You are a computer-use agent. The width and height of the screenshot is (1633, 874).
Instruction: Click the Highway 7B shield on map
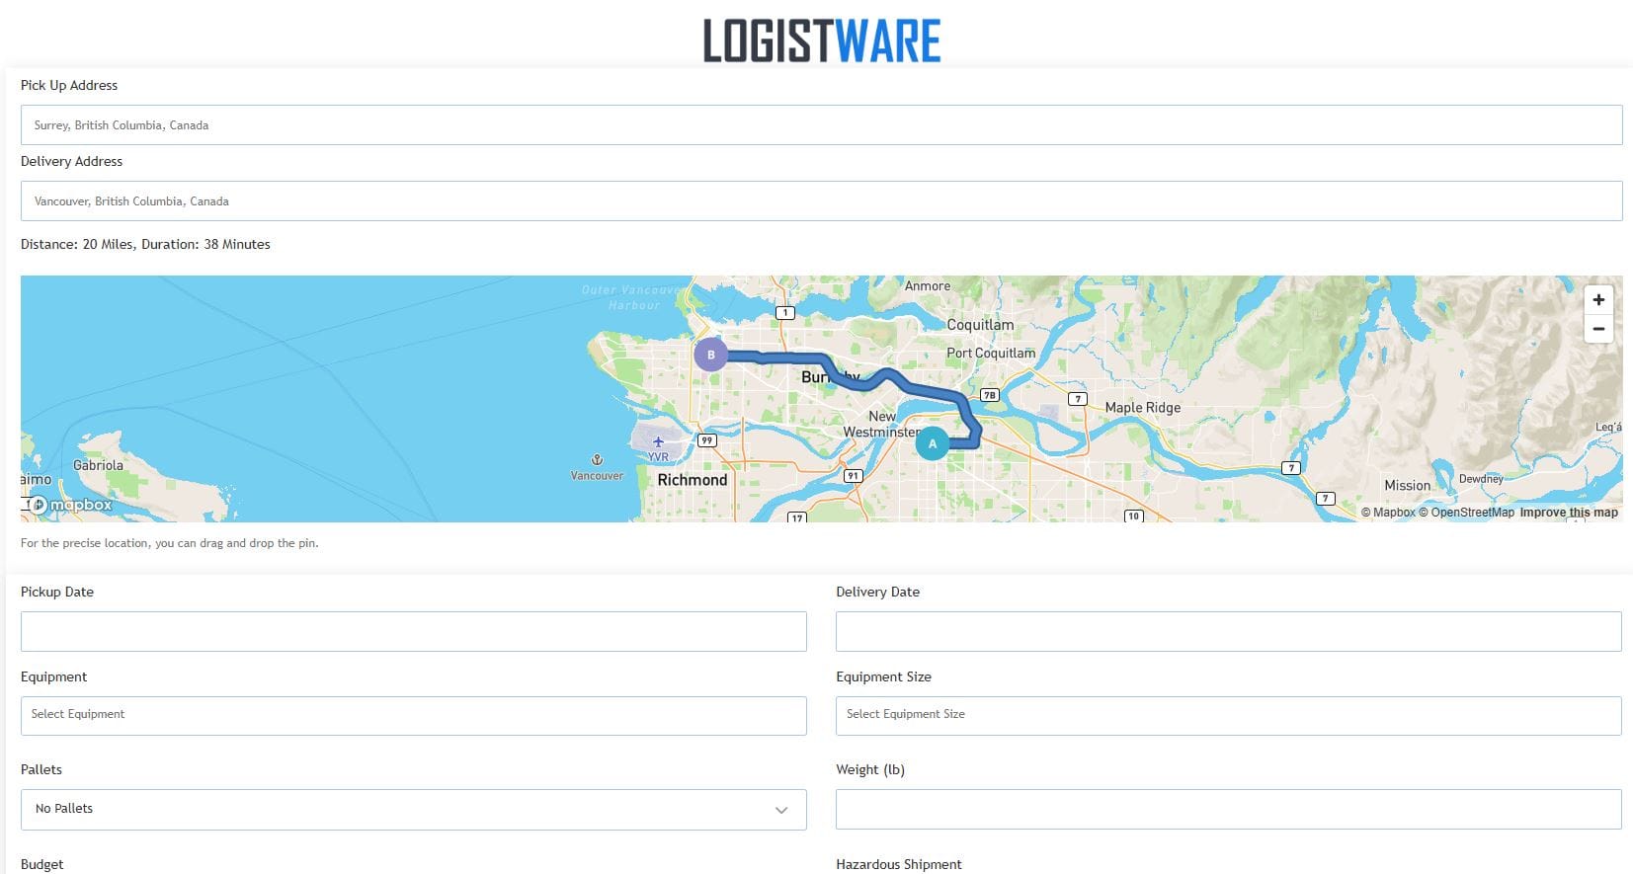pyautogui.click(x=989, y=395)
